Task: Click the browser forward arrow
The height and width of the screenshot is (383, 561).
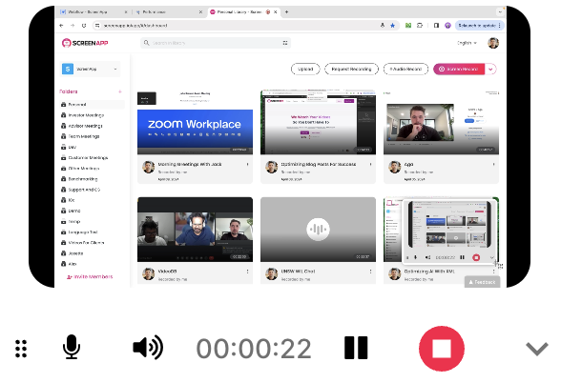Action: pyautogui.click(x=73, y=26)
